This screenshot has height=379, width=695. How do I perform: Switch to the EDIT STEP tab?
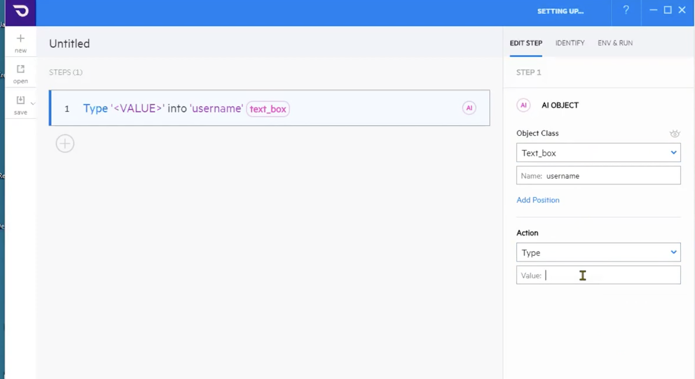526,43
